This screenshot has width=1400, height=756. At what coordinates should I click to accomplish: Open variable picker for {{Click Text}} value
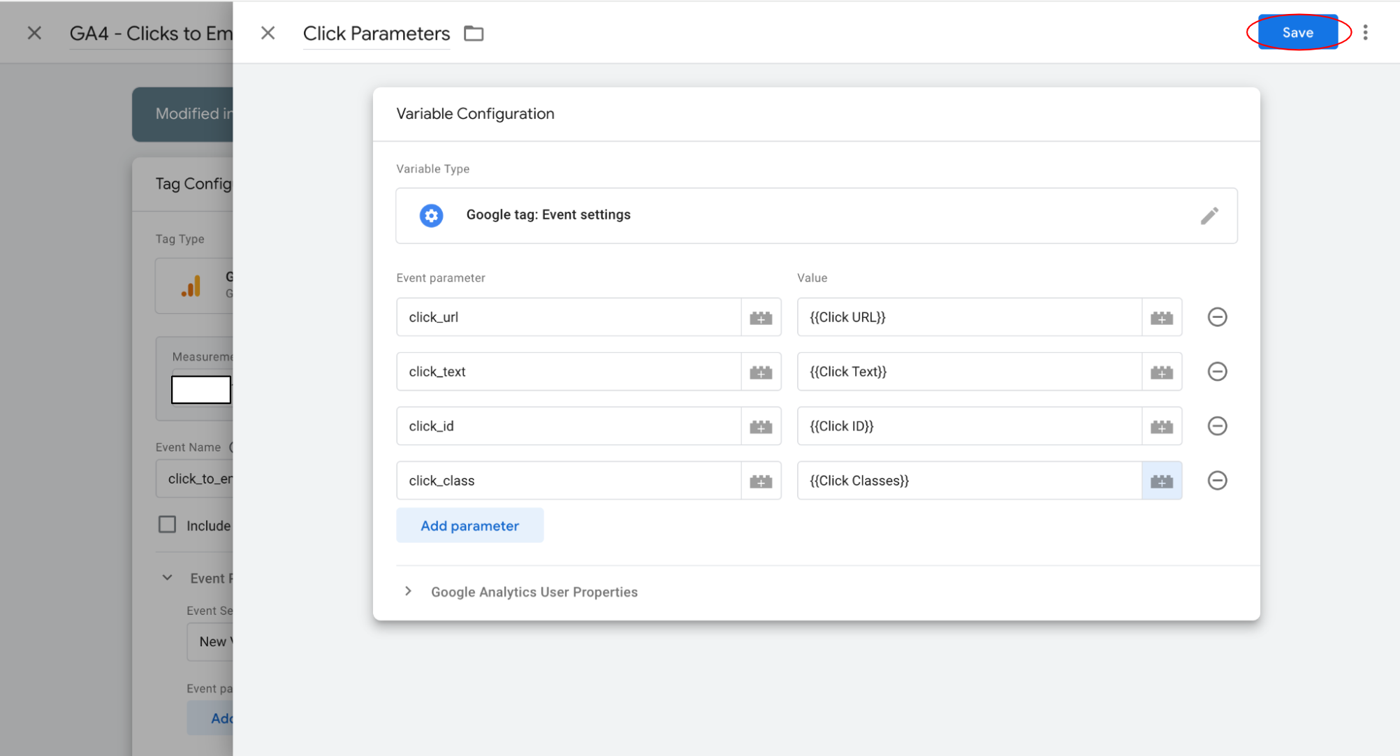(1162, 372)
